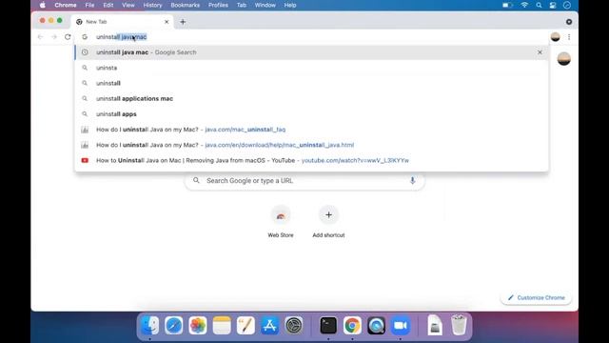Click the 'Search Google or type a URL' box
609x343 pixels.
(304, 181)
